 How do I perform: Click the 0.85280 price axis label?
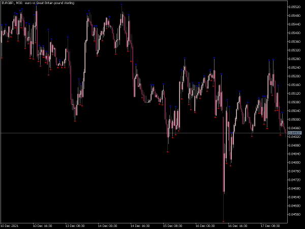pyautogui.click(x=295, y=59)
